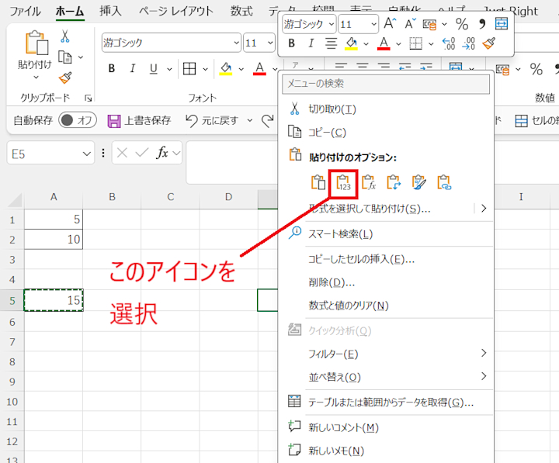This screenshot has width=559, height=463.
Task: Increase decimal places in mini toolbar
Action: [449, 43]
